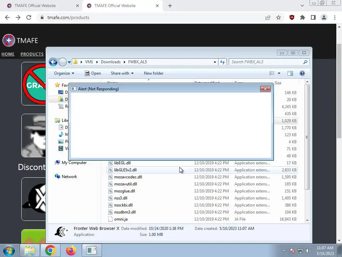
Task: Click the down arrow of the Explorer file list scrollbar
Action: tap(307, 220)
